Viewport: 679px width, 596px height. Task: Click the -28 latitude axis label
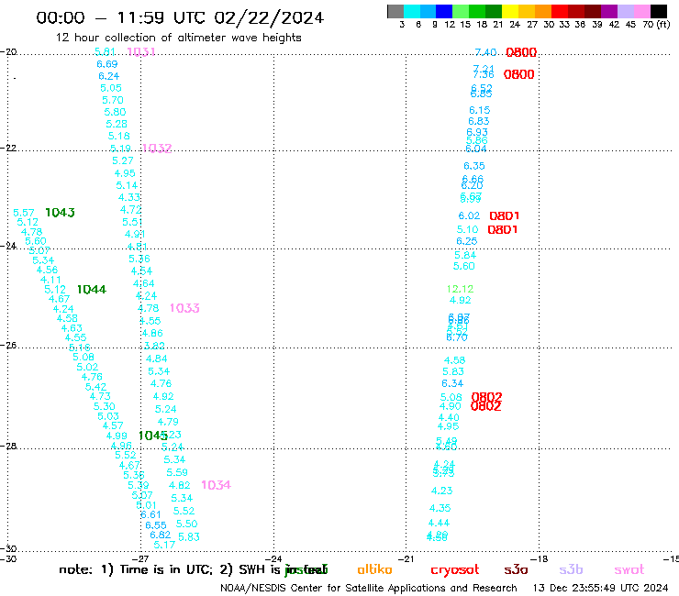pos(8,446)
